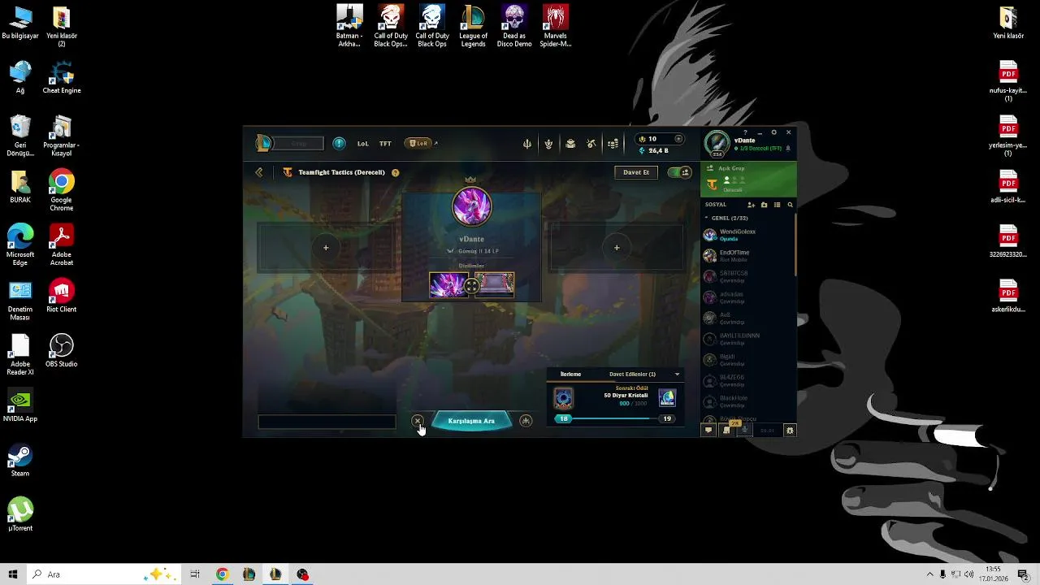Select the right arena skin thumbnail

[x=495, y=285]
